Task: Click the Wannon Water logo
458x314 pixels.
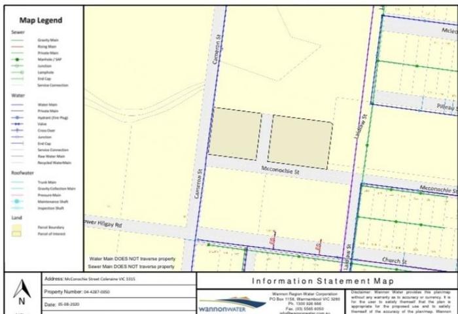Action: coord(232,304)
